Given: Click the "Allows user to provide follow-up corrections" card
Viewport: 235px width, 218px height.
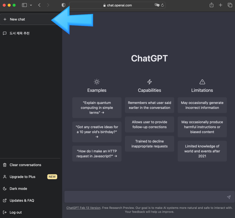Looking at the screenshot, I should coord(149,124).
